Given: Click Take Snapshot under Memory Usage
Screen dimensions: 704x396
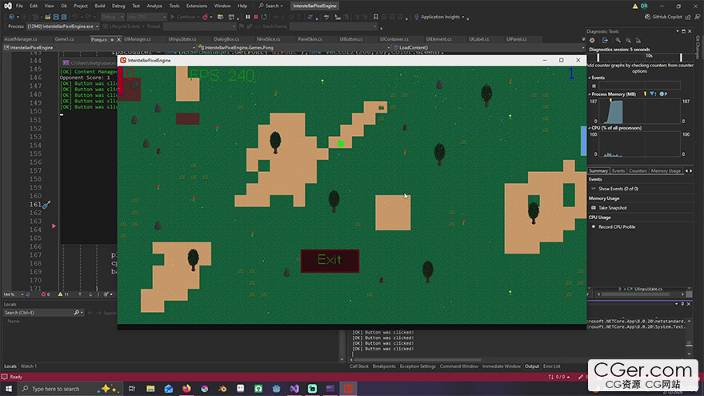Looking at the screenshot, I should tap(613, 207).
